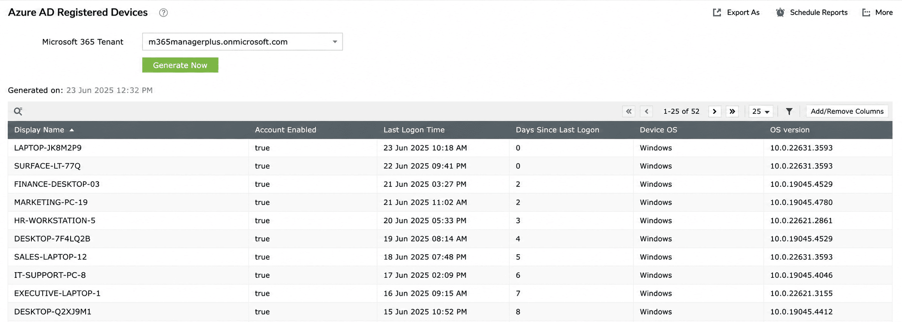This screenshot has width=902, height=322.
Task: Open Schedule Reports
Action: (x=812, y=12)
